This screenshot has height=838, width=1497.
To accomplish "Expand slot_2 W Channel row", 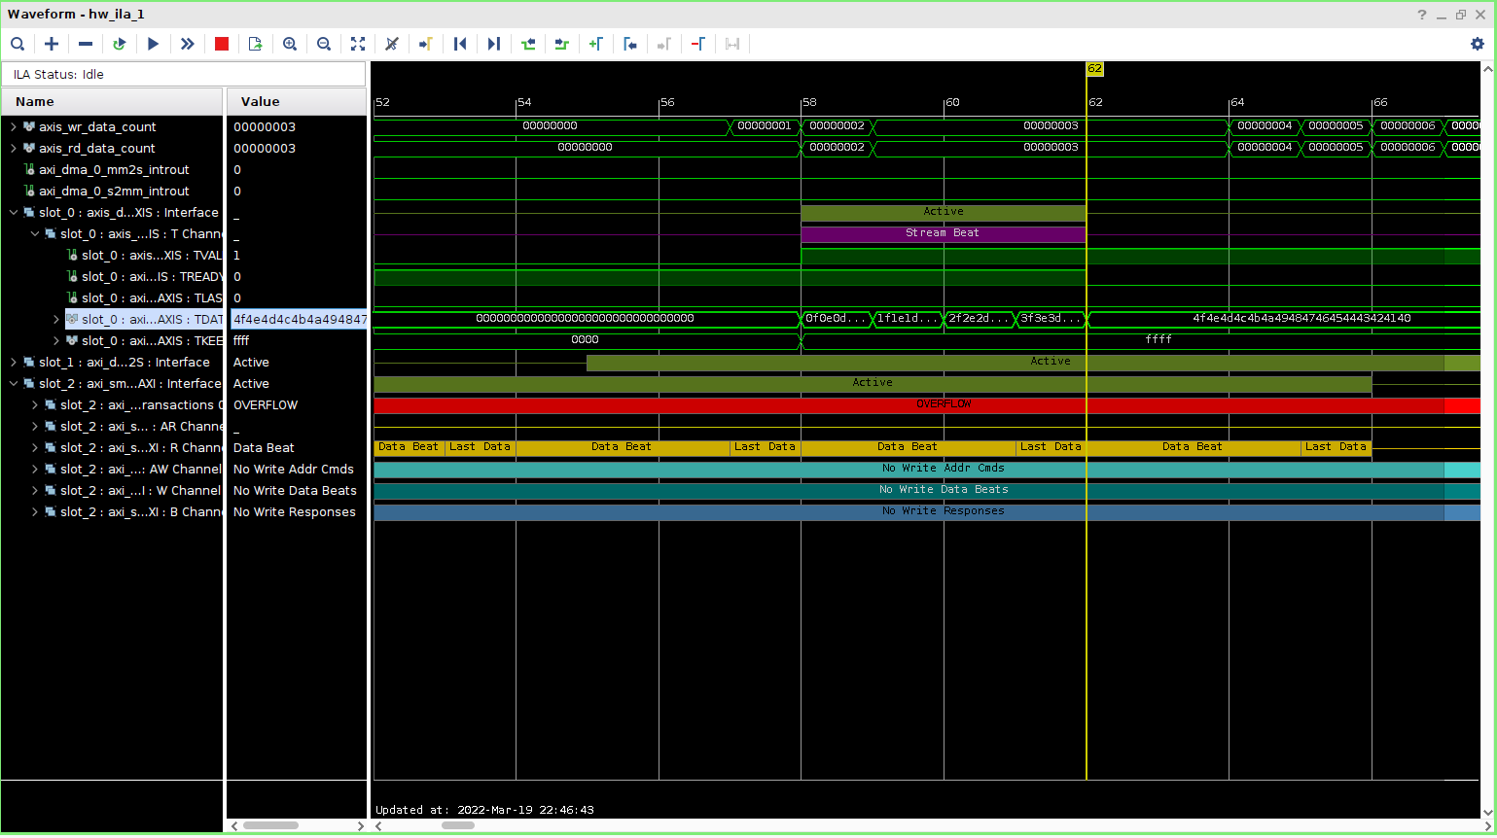I will (35, 491).
